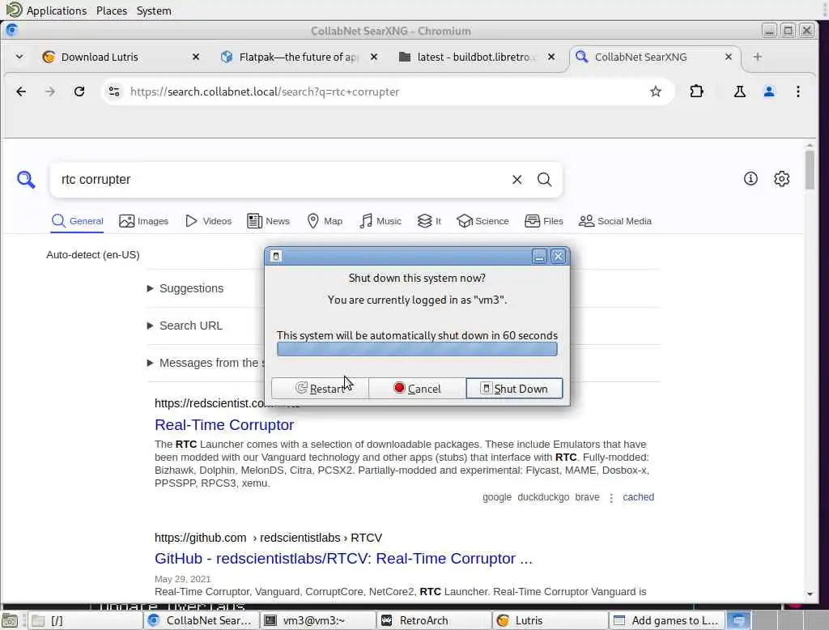The height and width of the screenshot is (630, 829).
Task: Close the Flatpak tab
Action: tap(374, 57)
